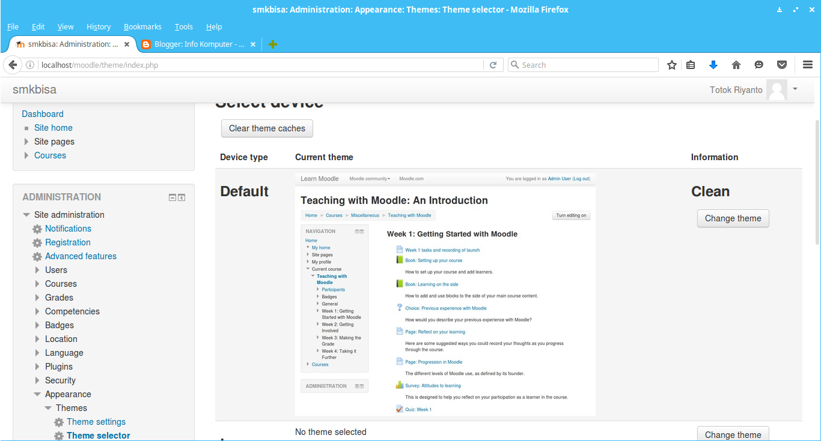
Task: Click the 'No theme selected' text
Action: click(331, 432)
